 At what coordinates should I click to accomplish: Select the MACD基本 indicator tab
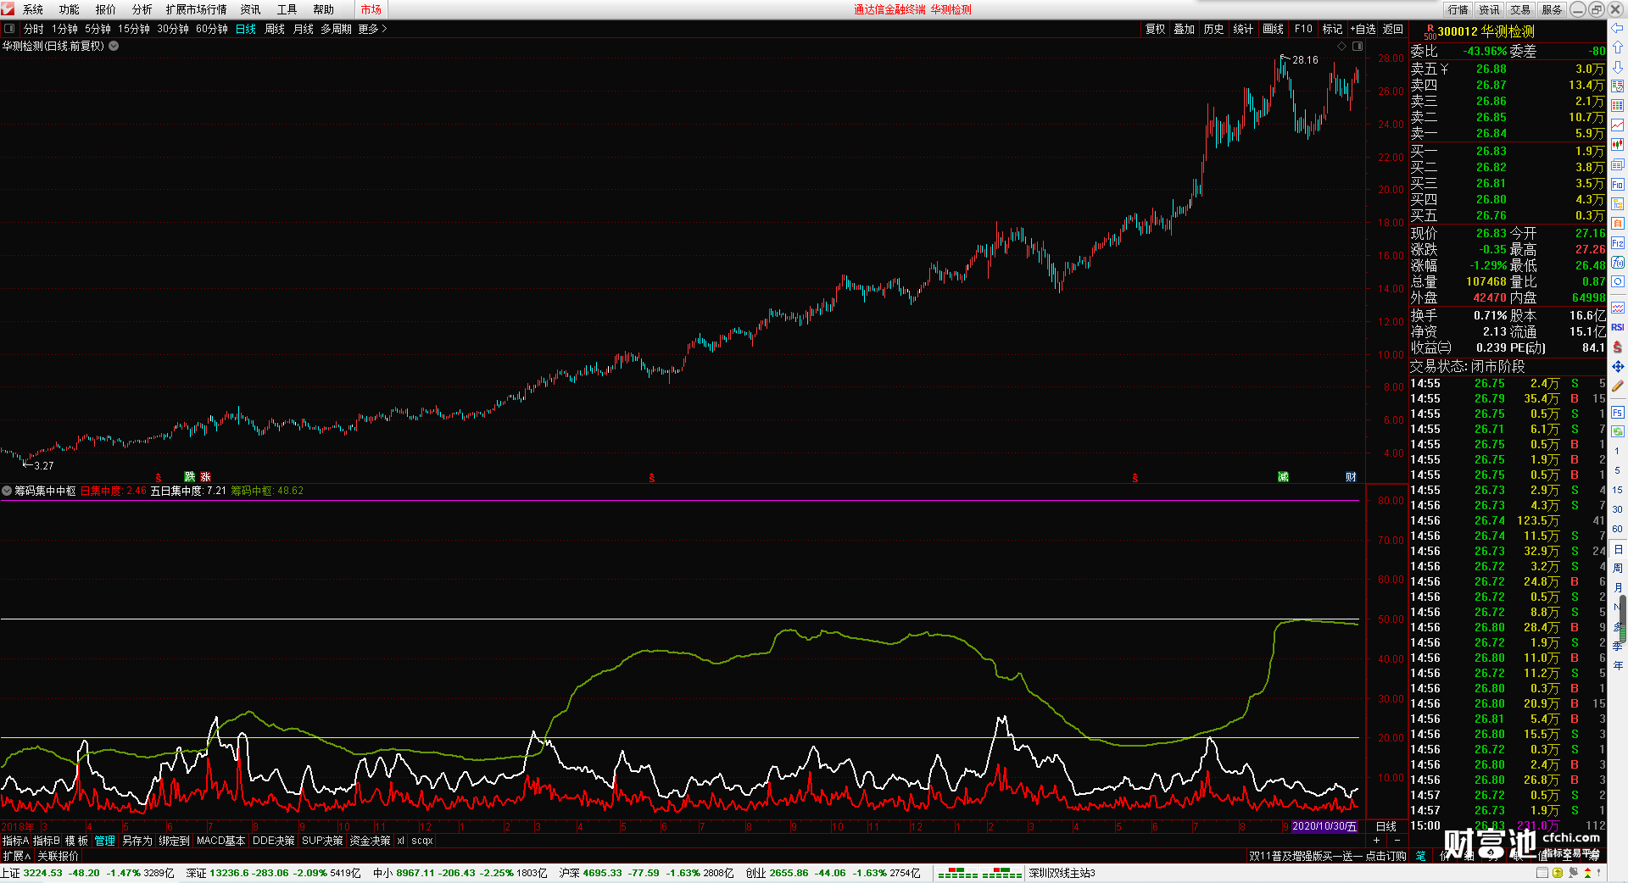(x=220, y=841)
